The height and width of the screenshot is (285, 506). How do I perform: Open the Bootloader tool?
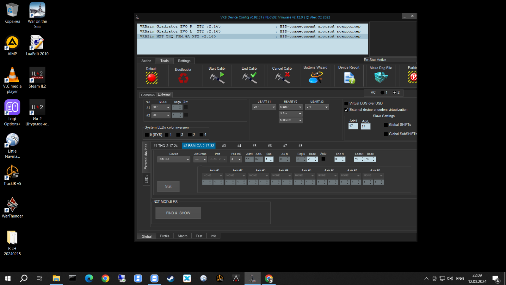[x=183, y=78]
